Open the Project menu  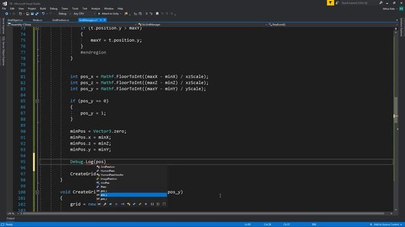(x=32, y=8)
